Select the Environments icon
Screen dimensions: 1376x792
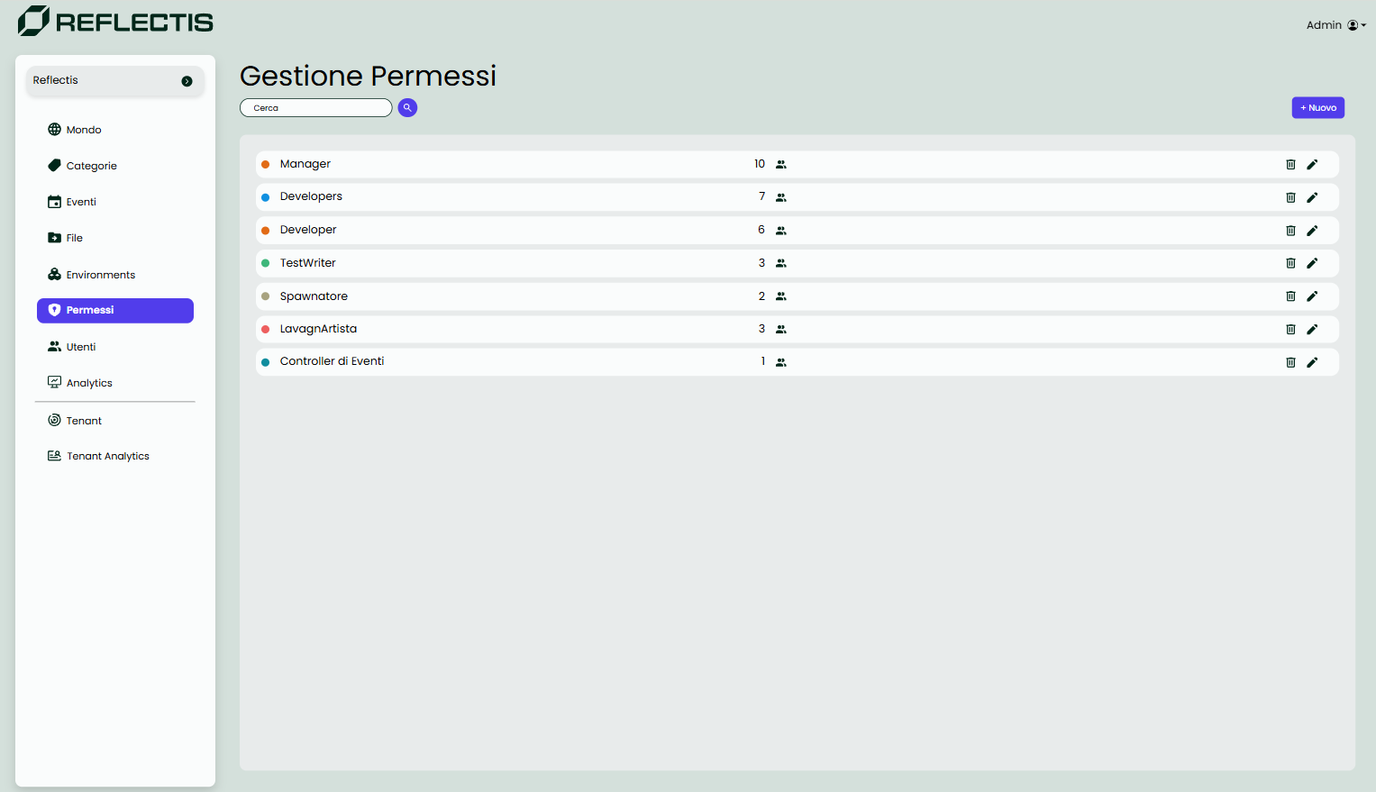pos(54,274)
